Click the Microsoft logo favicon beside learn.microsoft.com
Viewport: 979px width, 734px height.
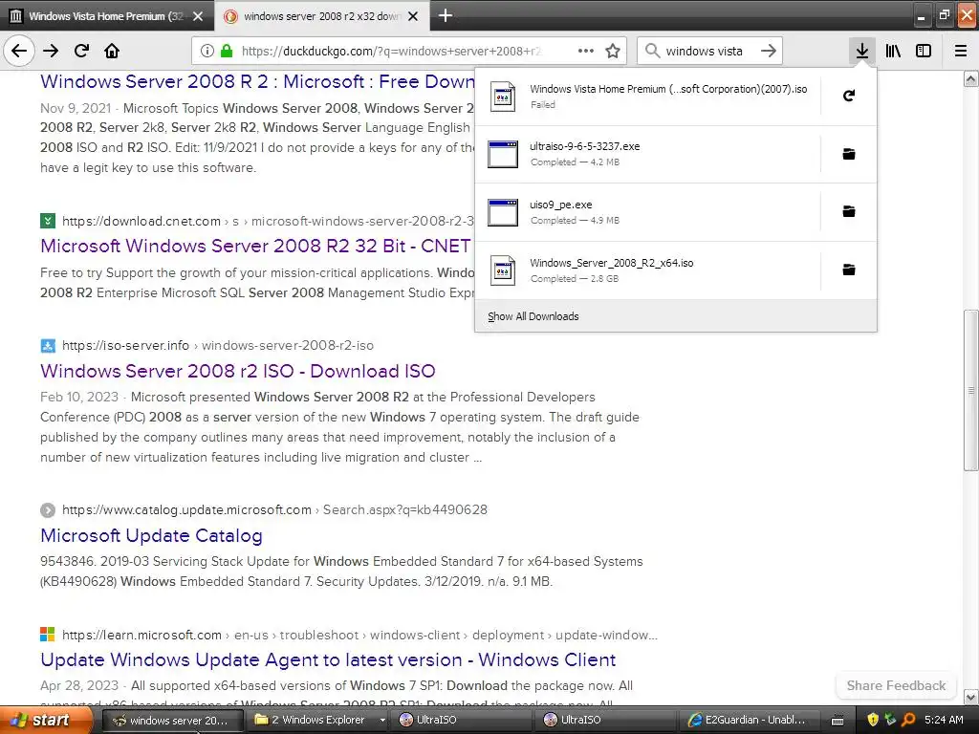pos(48,635)
